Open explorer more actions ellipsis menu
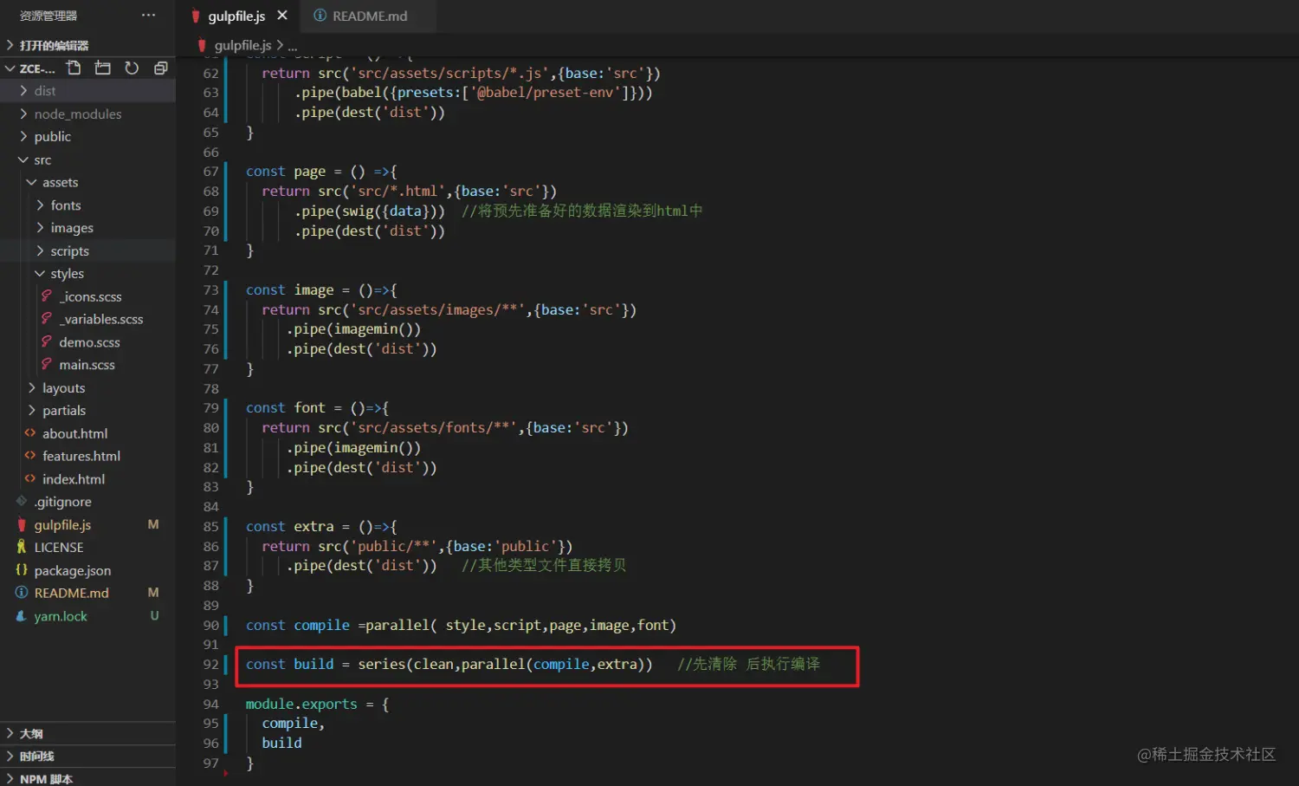The height and width of the screenshot is (786, 1299). pyautogui.click(x=149, y=15)
